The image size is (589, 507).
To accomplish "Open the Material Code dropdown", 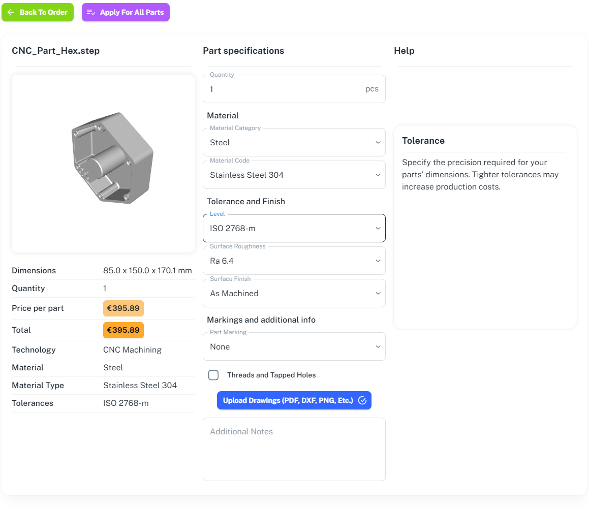I will (294, 175).
